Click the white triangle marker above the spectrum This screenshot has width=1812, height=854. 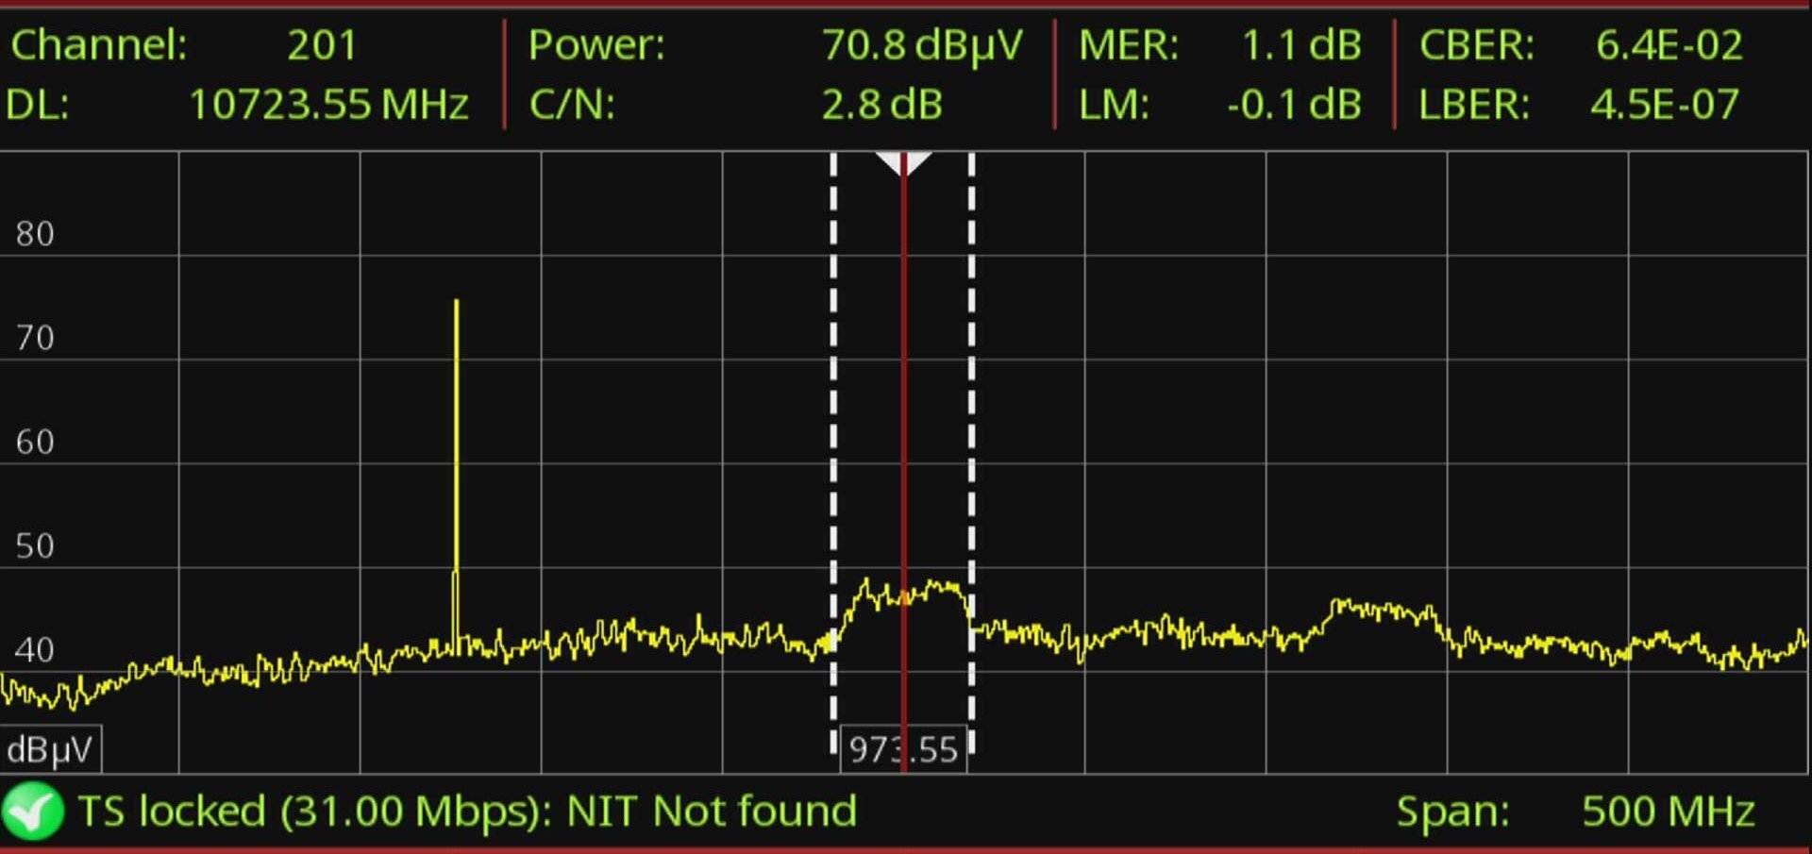point(903,162)
